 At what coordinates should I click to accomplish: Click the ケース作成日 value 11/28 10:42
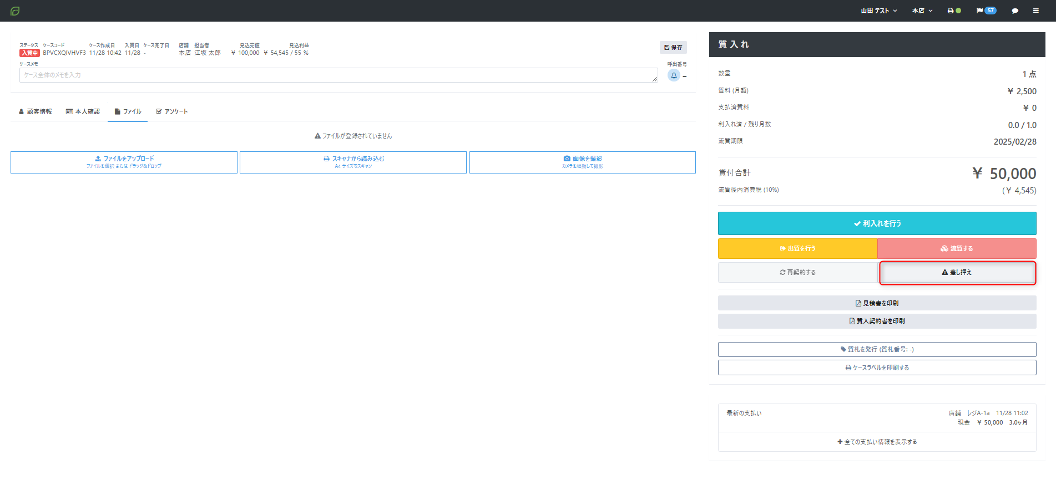[105, 53]
